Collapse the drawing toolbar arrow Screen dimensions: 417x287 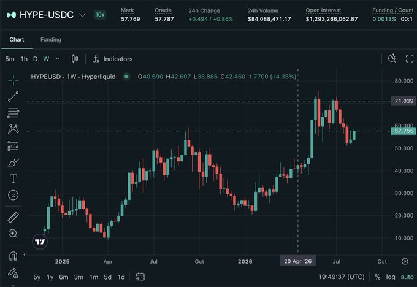tap(25, 254)
